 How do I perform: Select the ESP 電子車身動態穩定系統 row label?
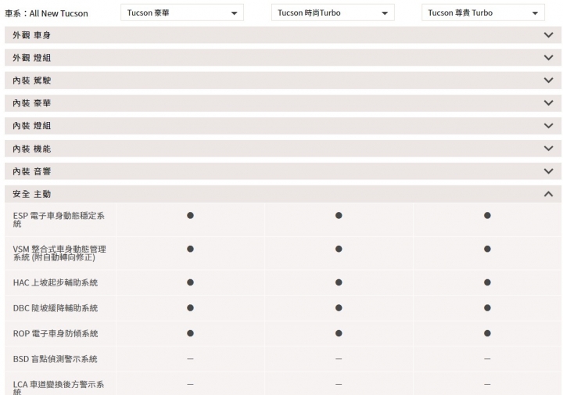[x=59, y=220]
